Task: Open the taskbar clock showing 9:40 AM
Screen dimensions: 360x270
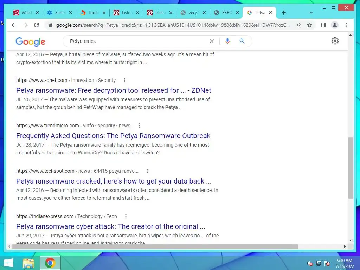Action: (x=345, y=263)
